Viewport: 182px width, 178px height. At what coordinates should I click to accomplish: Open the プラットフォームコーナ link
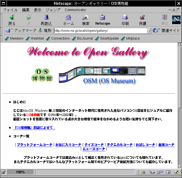pos(35,145)
